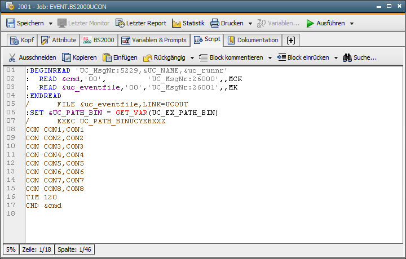This screenshot has height=259, width=406.
Task: Click Block kommentieren
Action: point(231,57)
